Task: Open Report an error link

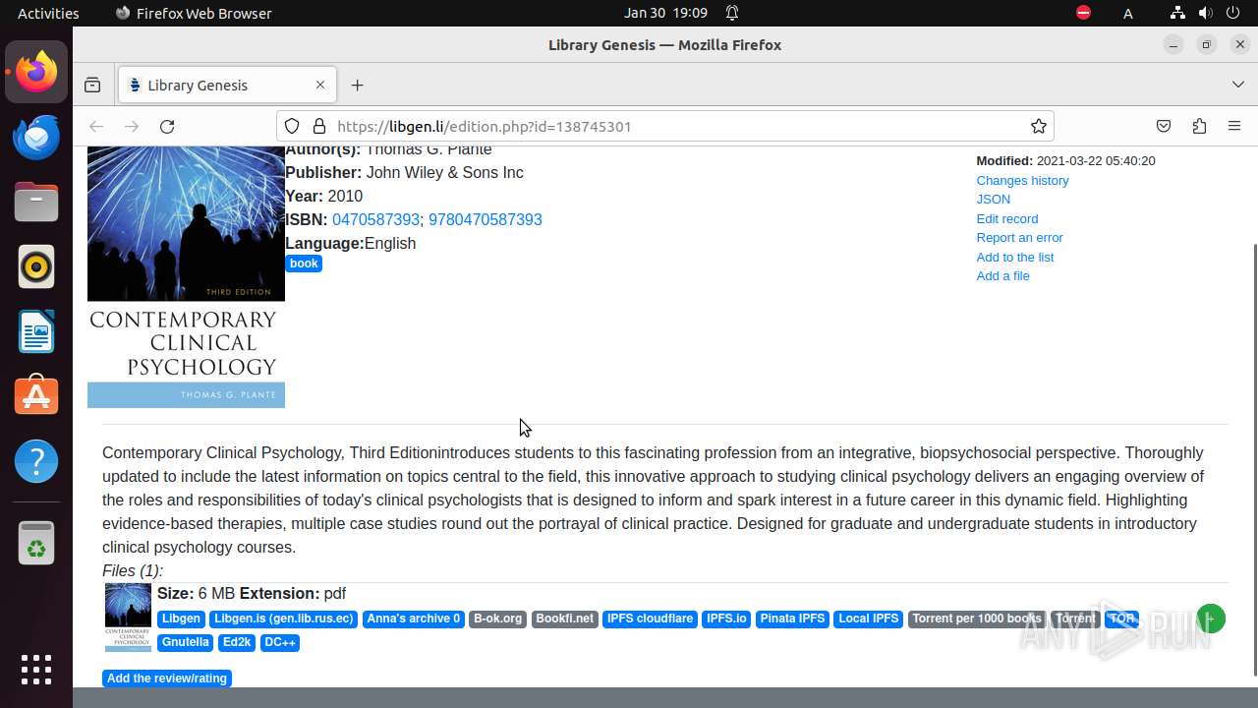Action: [x=1019, y=237]
